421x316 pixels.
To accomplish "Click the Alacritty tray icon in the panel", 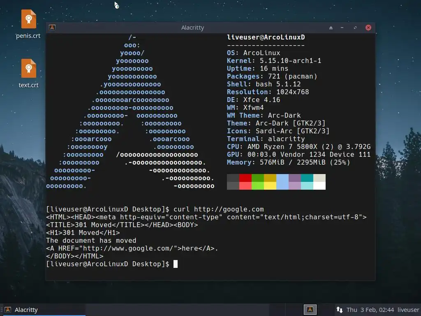I will point(310,309).
